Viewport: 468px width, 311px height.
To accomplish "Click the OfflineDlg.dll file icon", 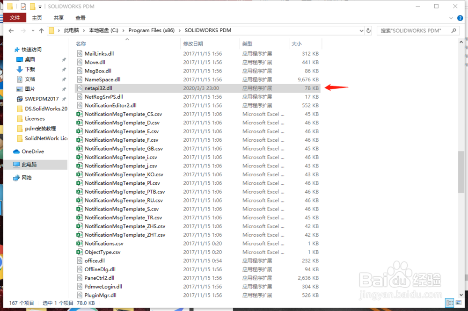I will pos(80,269).
